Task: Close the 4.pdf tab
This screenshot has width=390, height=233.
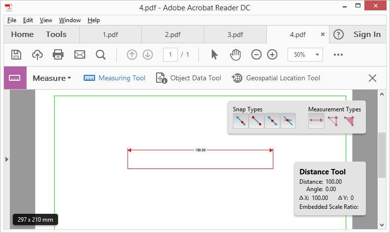Action: 323,34
